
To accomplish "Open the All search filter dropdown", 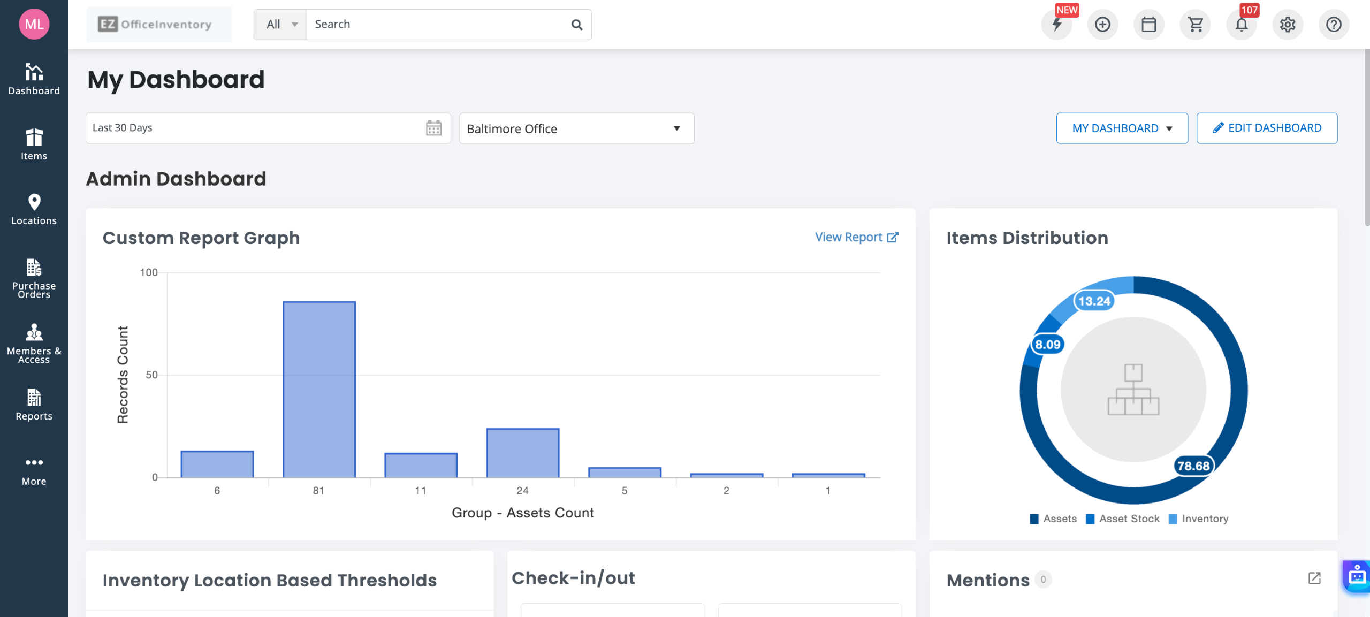I will pos(280,25).
